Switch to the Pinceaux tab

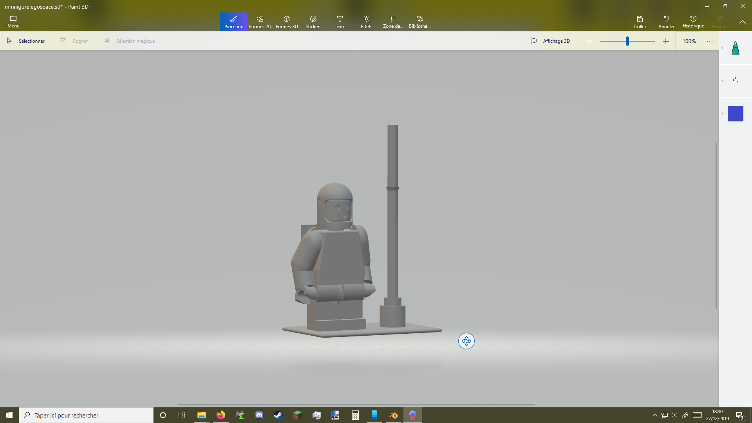tap(233, 22)
